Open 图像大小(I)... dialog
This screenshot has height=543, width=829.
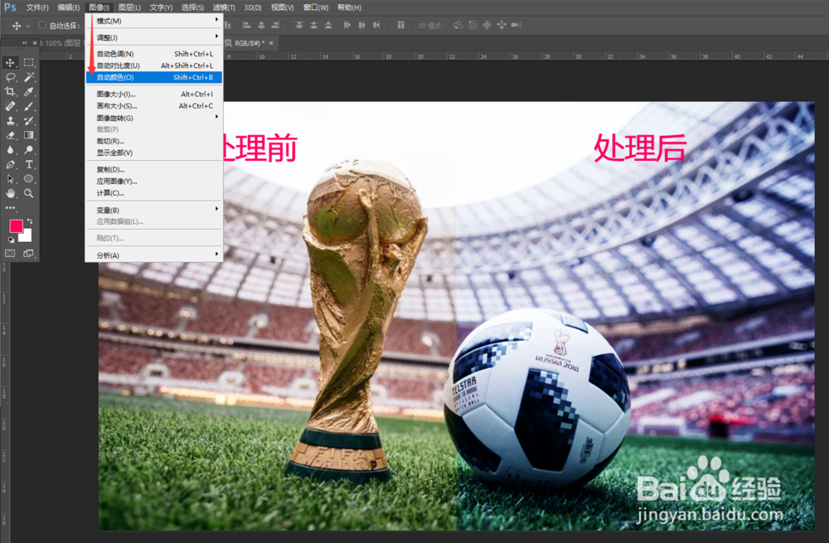point(154,95)
